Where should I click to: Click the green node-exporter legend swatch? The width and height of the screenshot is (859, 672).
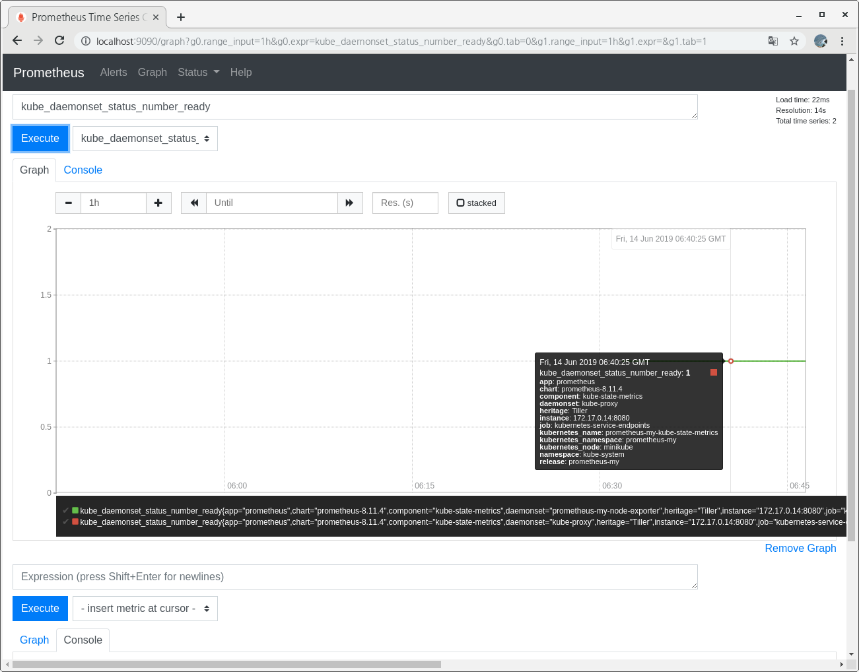click(x=75, y=510)
